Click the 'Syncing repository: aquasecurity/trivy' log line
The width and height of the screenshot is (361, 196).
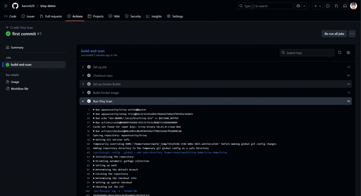[120, 135]
